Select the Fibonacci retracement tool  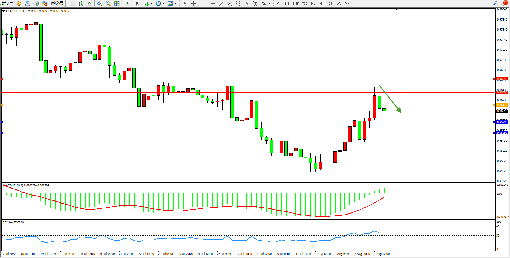click(x=238, y=3)
